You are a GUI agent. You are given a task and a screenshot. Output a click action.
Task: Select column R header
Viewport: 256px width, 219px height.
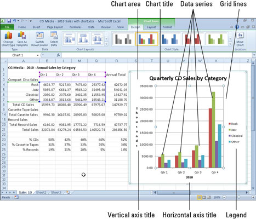click(117, 61)
